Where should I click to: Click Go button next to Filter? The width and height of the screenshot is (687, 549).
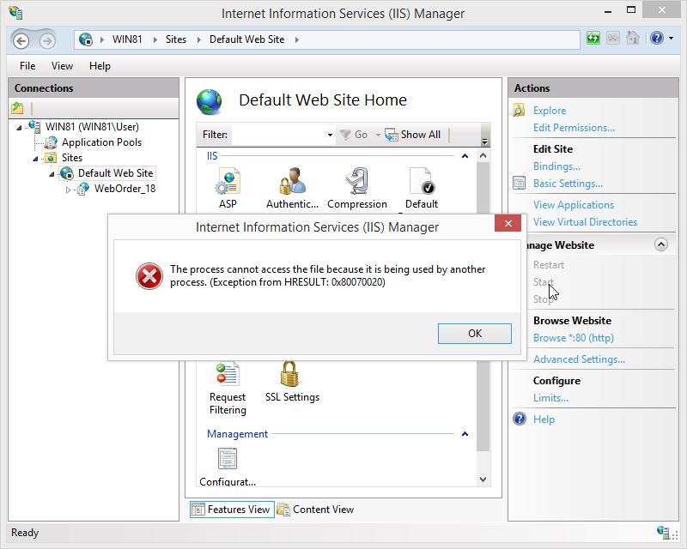coord(354,135)
